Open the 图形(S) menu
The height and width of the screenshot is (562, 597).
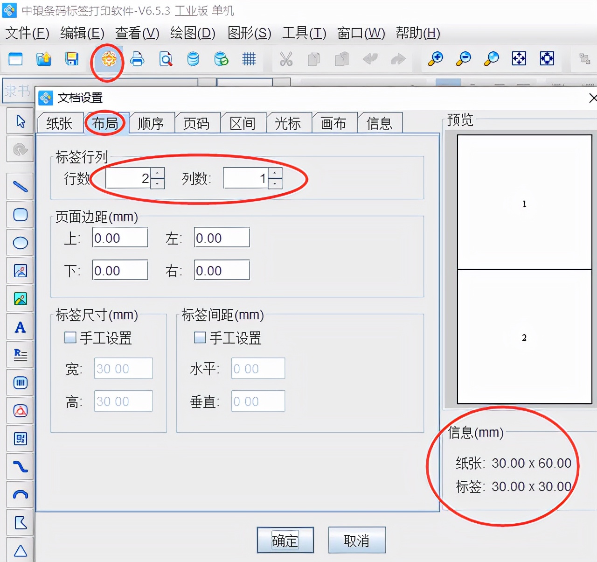click(249, 33)
